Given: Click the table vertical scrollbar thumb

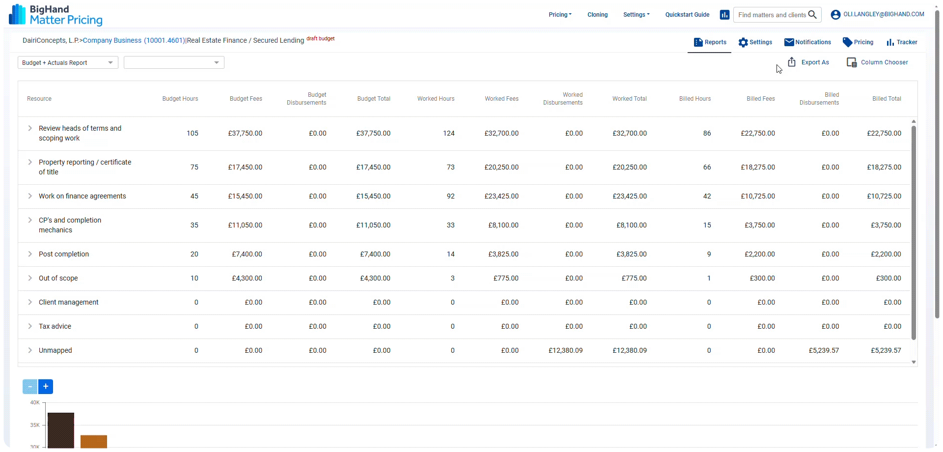Looking at the screenshot, I should click(914, 233).
